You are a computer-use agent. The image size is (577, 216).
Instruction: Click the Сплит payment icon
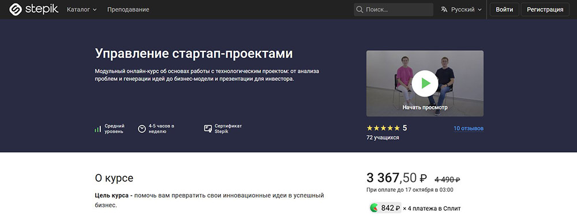[x=374, y=208]
